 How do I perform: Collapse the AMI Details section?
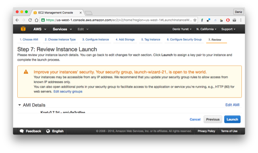19,105
